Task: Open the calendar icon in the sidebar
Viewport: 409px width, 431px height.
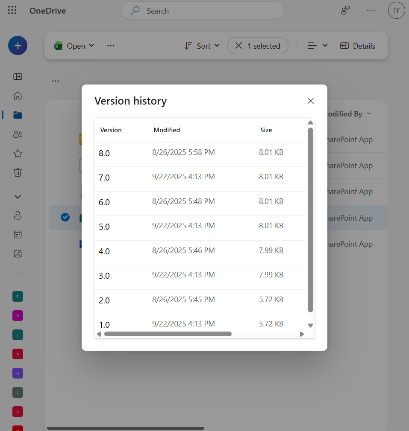Action: pos(18,234)
